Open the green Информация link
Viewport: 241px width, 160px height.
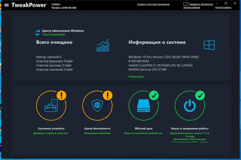coord(136,77)
